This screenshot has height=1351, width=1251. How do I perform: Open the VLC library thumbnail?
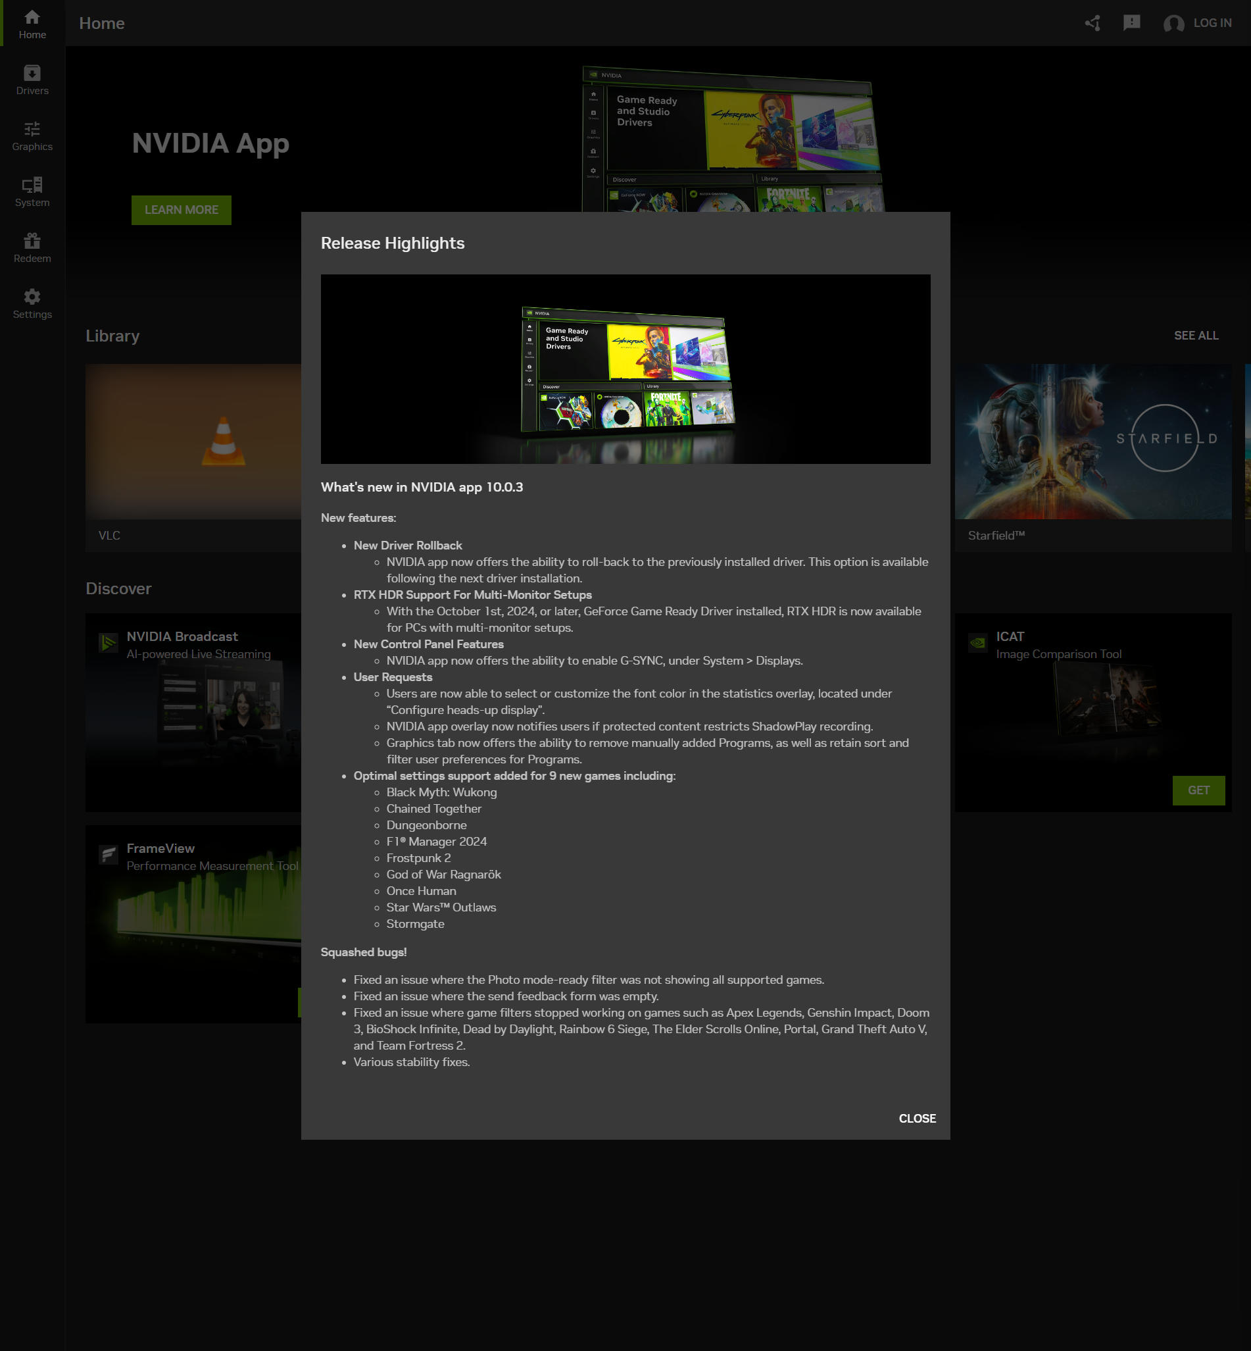pos(193,442)
